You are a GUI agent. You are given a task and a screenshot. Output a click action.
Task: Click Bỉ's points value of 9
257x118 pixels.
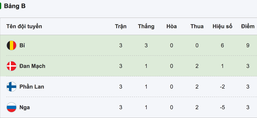click(x=248, y=45)
